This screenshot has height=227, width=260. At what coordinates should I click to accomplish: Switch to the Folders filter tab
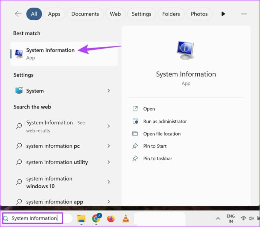171,14
